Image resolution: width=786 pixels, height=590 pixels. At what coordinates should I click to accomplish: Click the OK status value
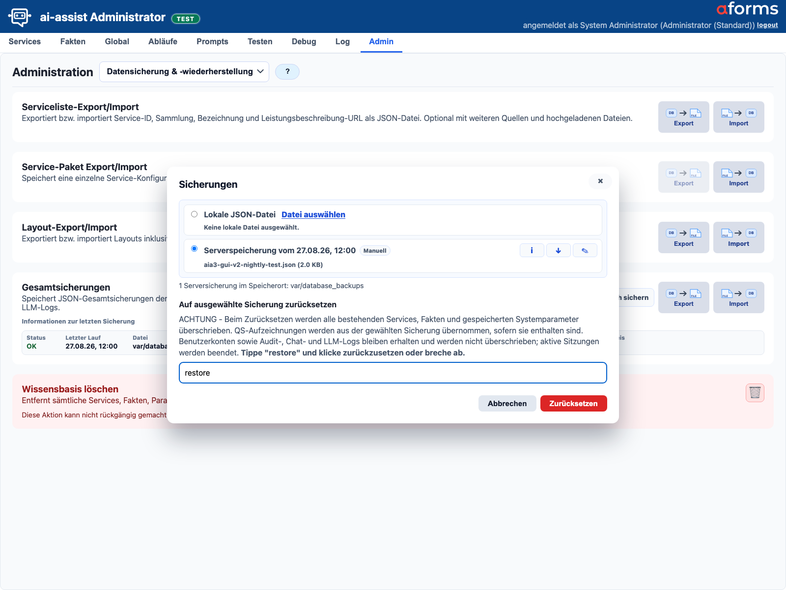[x=31, y=346]
